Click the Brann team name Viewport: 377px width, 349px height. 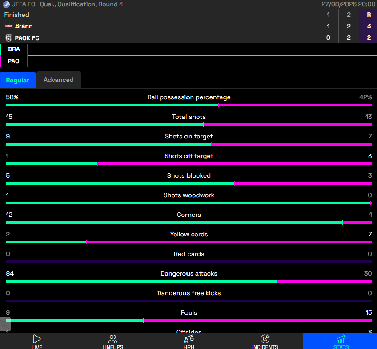point(24,26)
